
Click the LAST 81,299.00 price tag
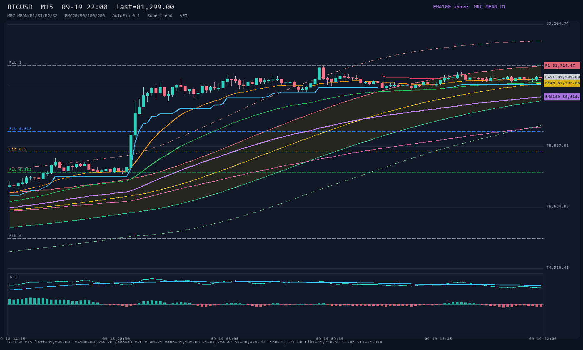[x=562, y=77]
